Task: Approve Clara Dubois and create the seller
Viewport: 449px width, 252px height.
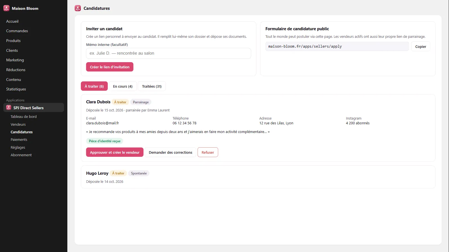Action: (115, 152)
